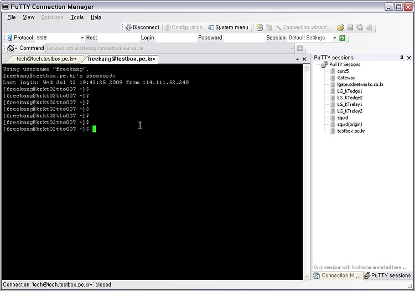Click the PuTTY Connection Manager title icon
415x291 pixels.
click(x=6, y=7)
